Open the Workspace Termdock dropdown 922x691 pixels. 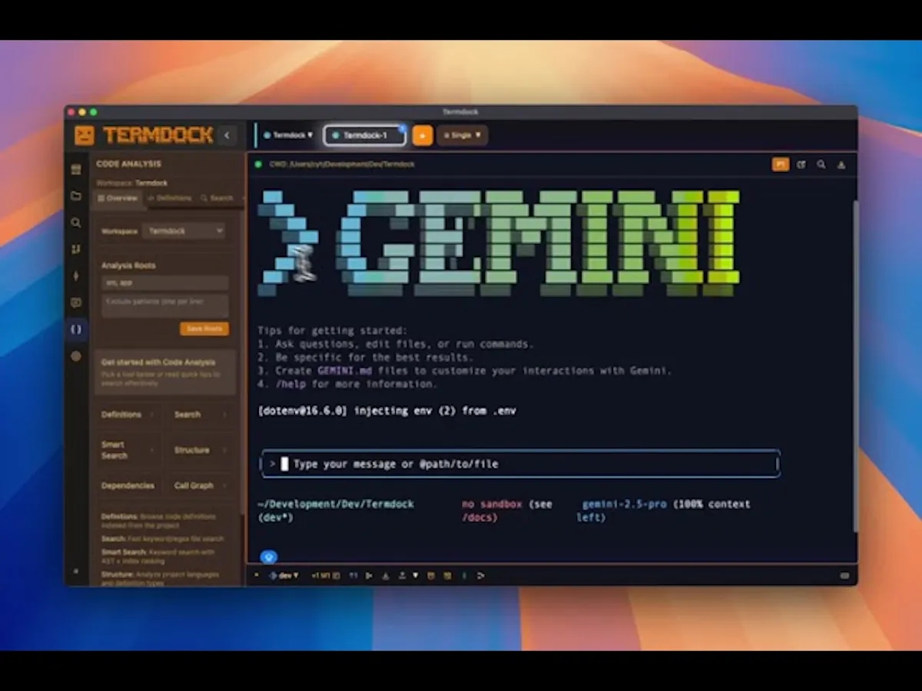click(184, 231)
